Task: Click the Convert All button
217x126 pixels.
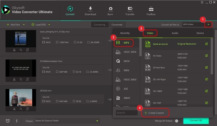Action: pyautogui.click(x=196, y=120)
